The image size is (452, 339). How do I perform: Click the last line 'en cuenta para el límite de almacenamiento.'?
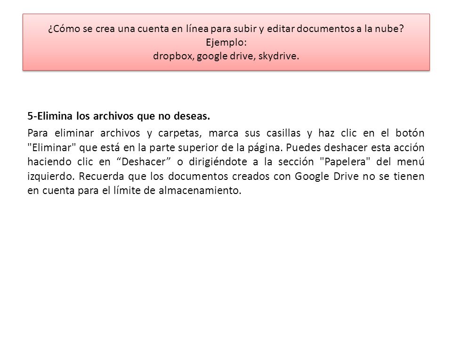(x=134, y=191)
